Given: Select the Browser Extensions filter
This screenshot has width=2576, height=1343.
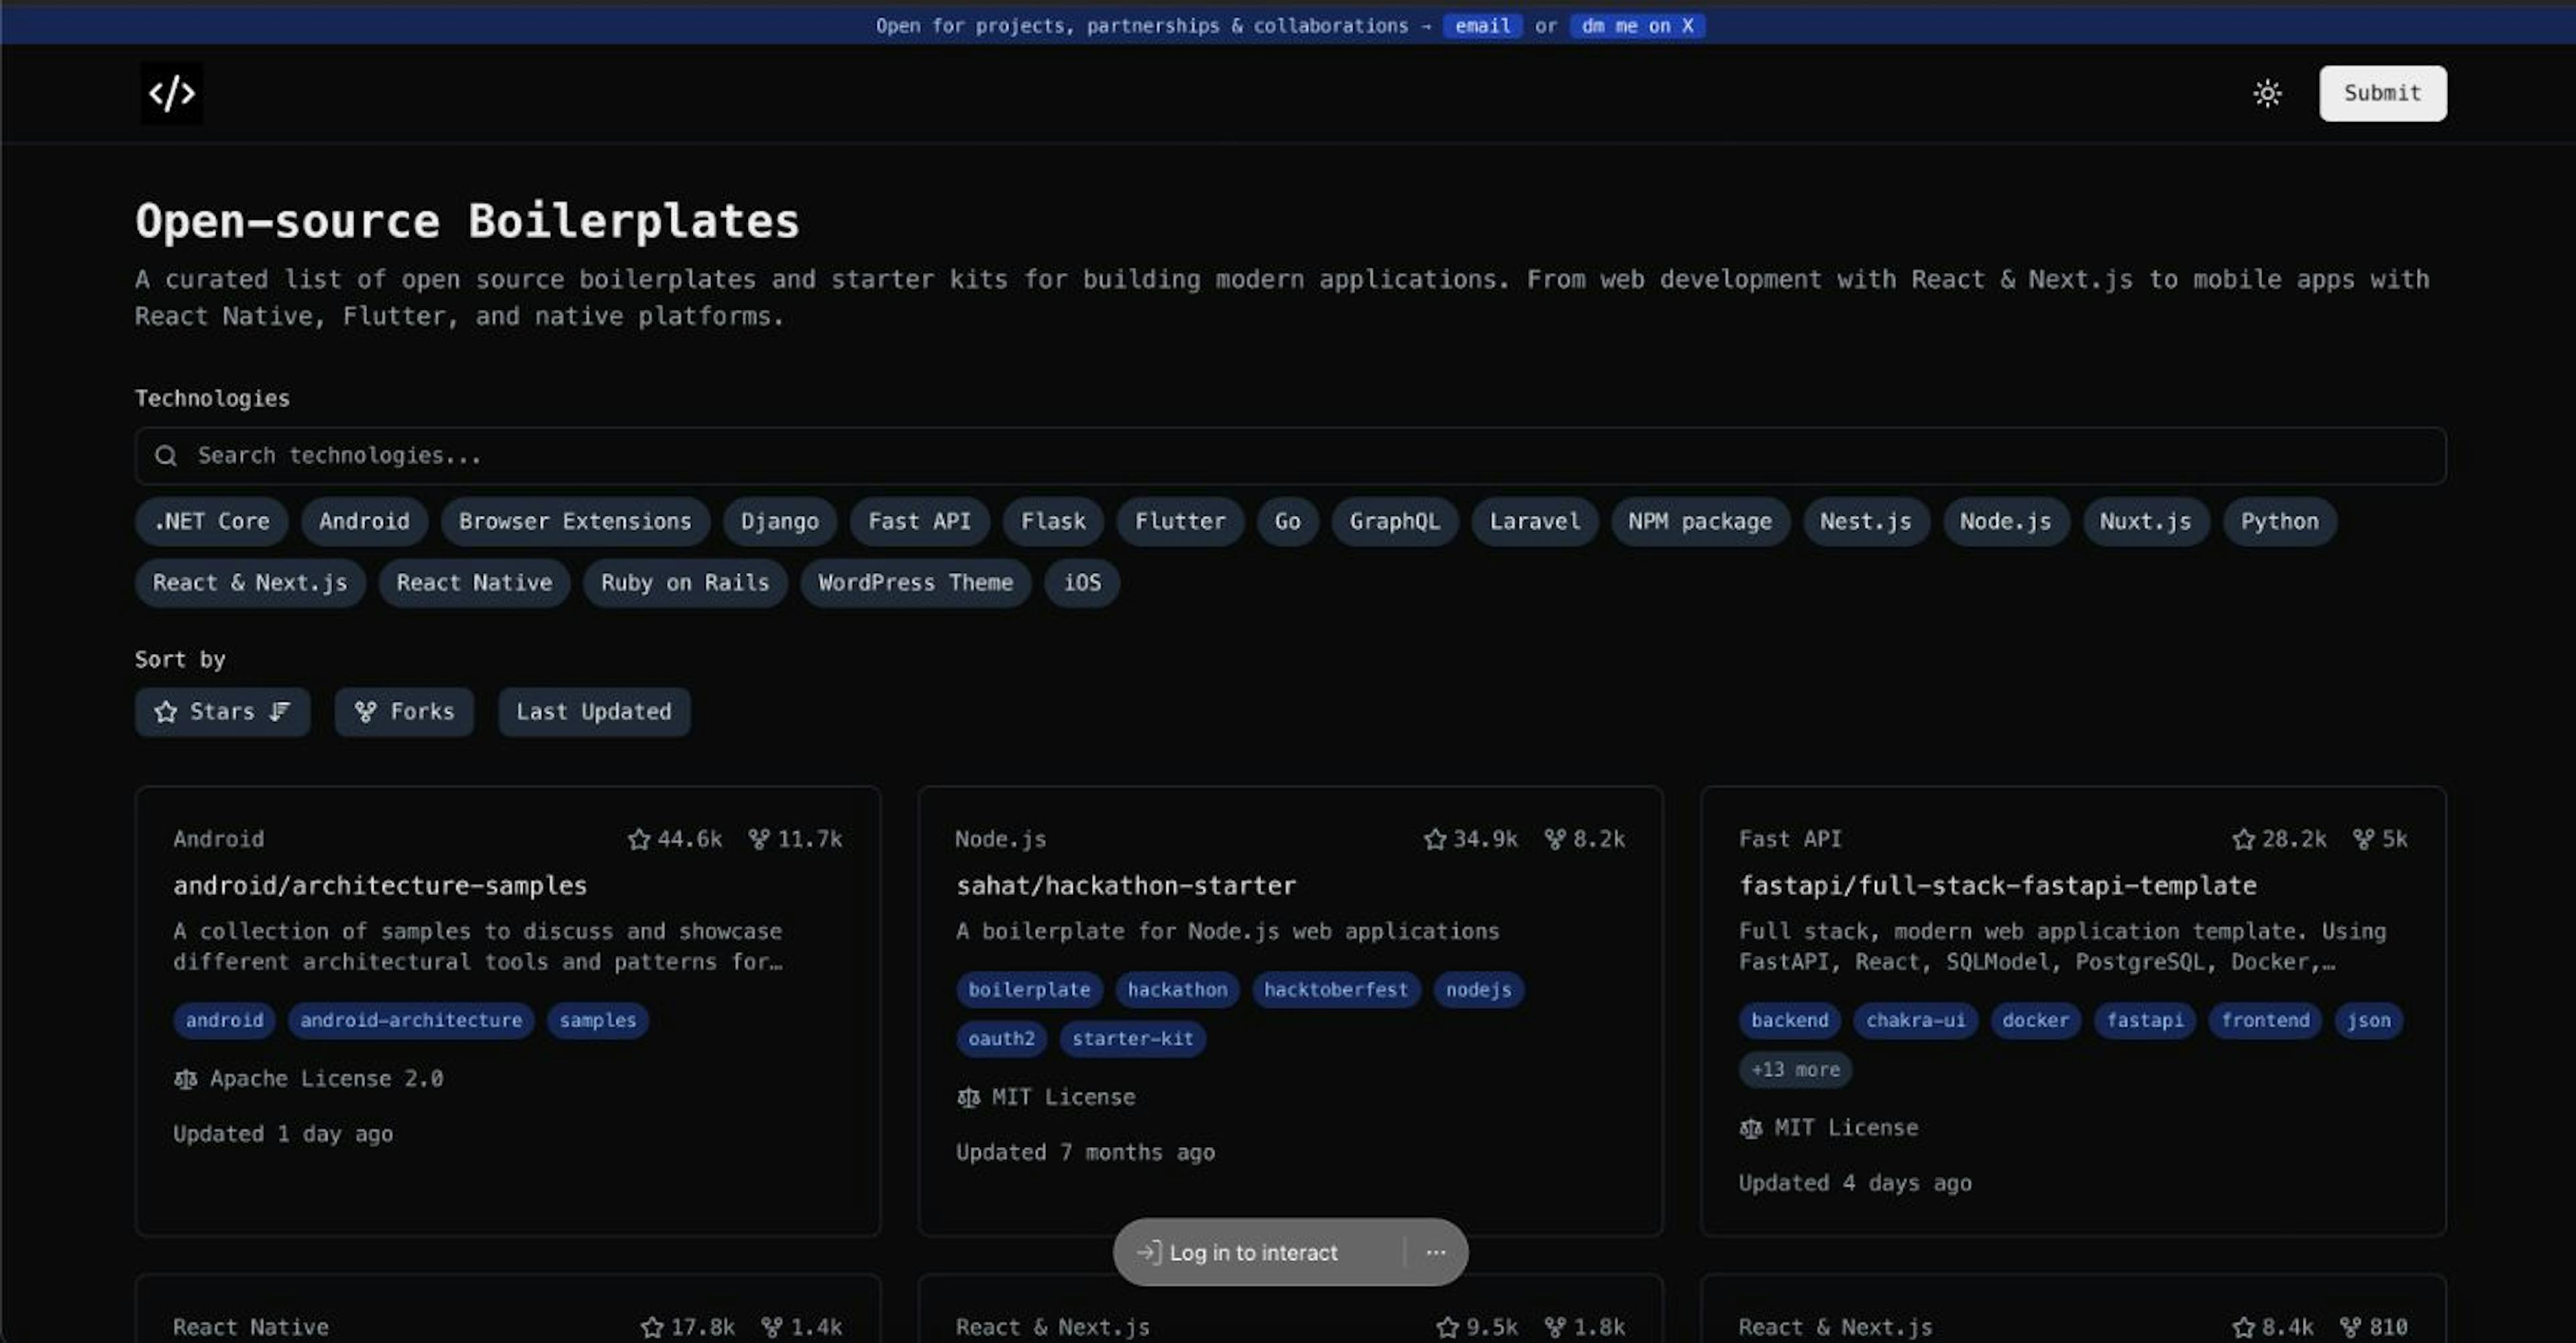Looking at the screenshot, I should pyautogui.click(x=575, y=522).
